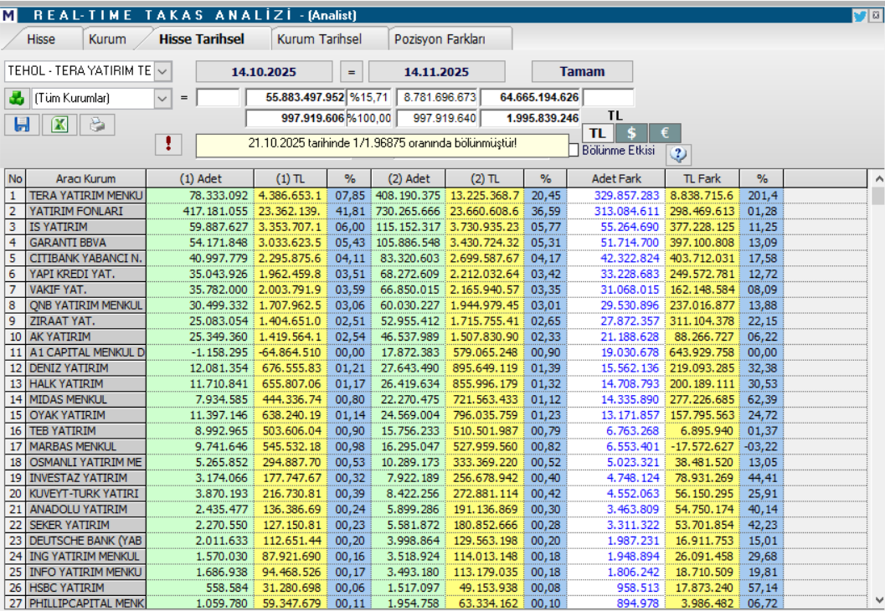Open the (Tüm Kurumlar) institution dropdown
Viewport: 885px width, 611px height.
click(x=162, y=98)
